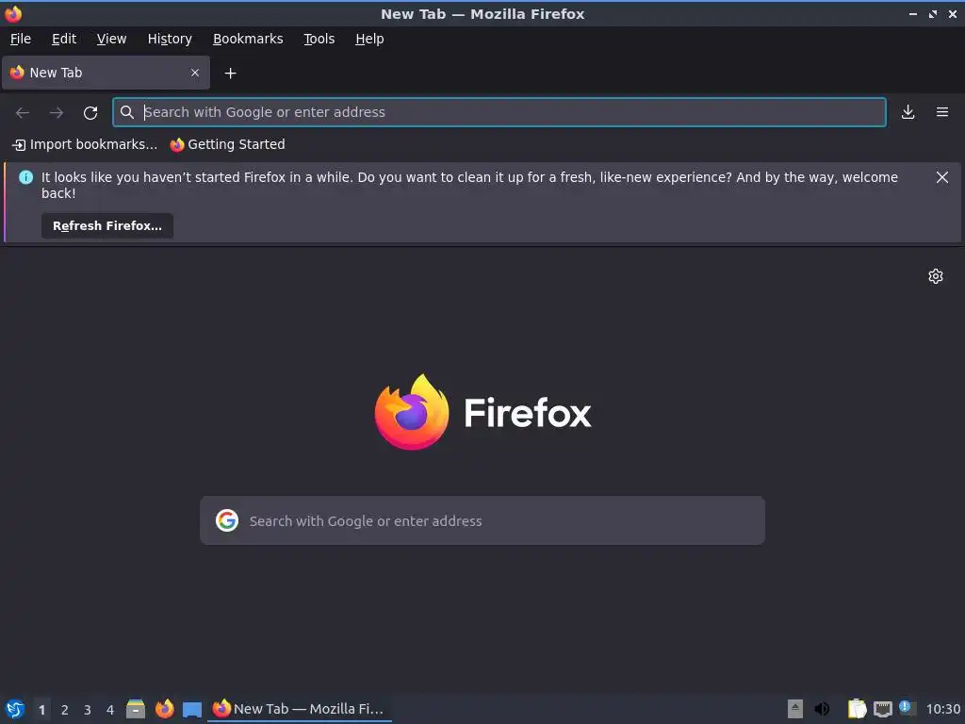Open the new tab personalize gear
Image resolution: width=965 pixels, height=724 pixels.
click(x=936, y=276)
